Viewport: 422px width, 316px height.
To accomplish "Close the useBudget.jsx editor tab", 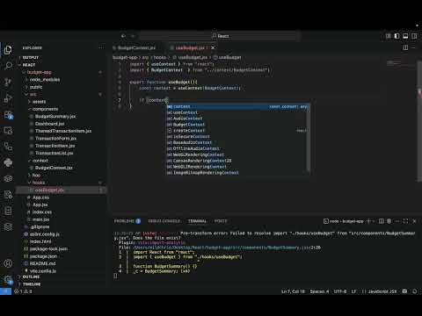I will (213, 47).
